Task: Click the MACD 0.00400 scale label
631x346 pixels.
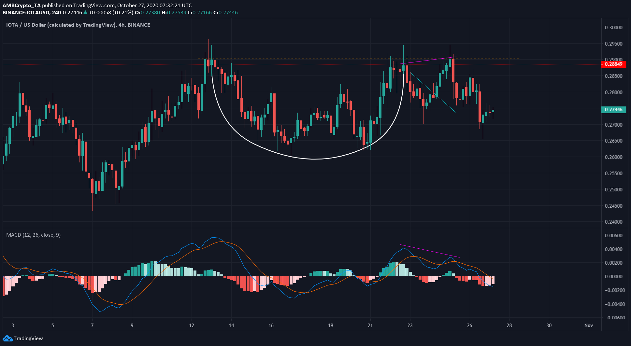Action: pos(614,249)
